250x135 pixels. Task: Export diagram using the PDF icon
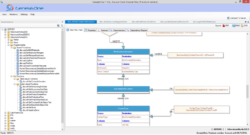(224, 26)
